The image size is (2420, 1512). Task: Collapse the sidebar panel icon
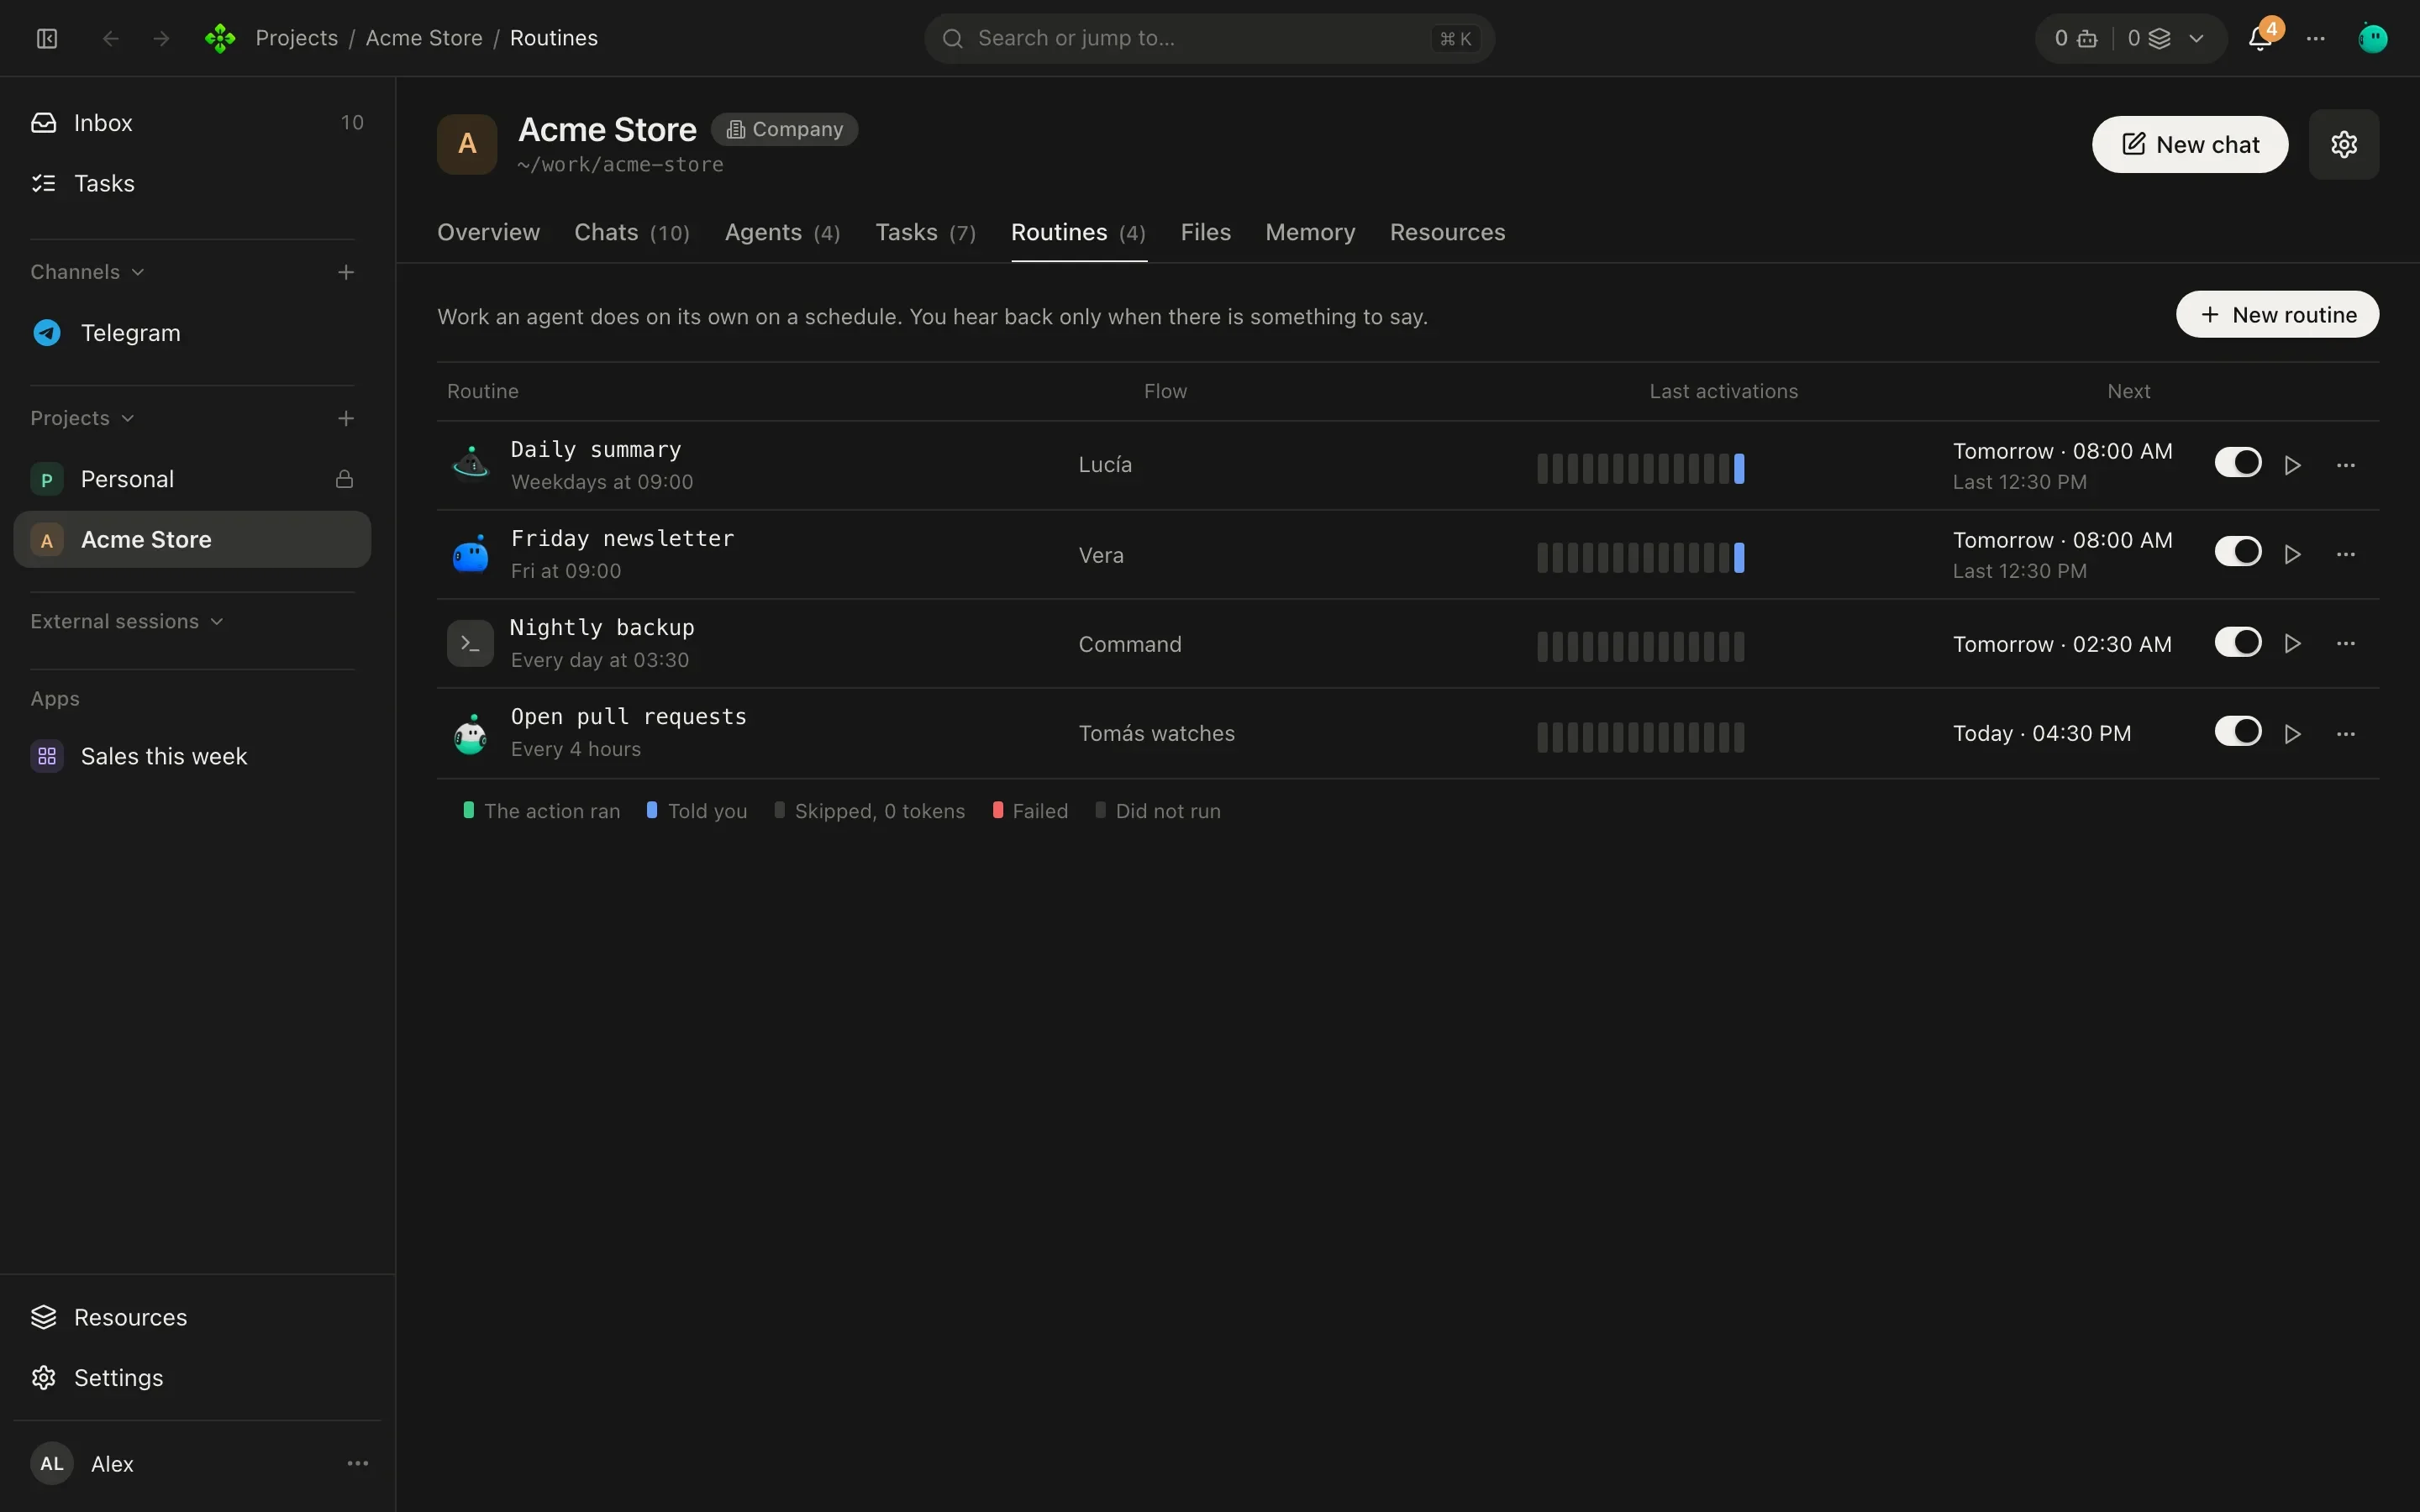(x=47, y=38)
